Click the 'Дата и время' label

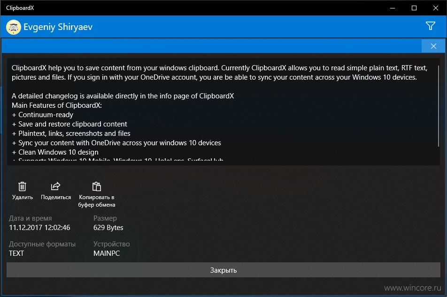[31, 218]
